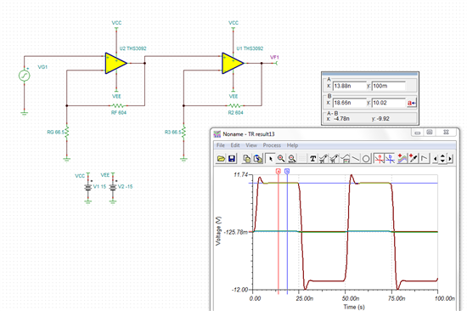Select the line drawing tool
The width and height of the screenshot is (467, 311).
click(x=356, y=159)
